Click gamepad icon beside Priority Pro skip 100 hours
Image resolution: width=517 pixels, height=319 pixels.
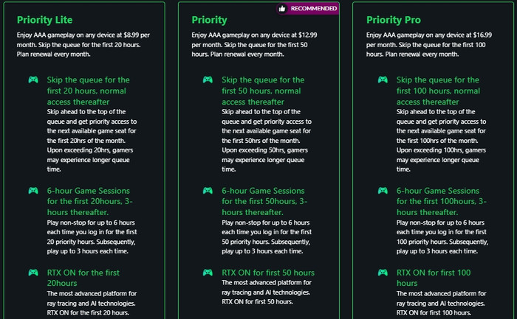tap(383, 80)
